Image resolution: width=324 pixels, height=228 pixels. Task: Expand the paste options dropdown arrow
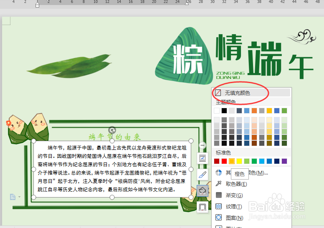tap(20, 197)
